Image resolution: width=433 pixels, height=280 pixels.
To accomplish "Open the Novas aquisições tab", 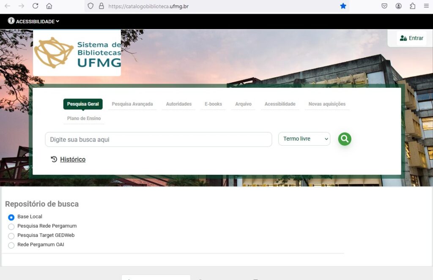I will 327,104.
